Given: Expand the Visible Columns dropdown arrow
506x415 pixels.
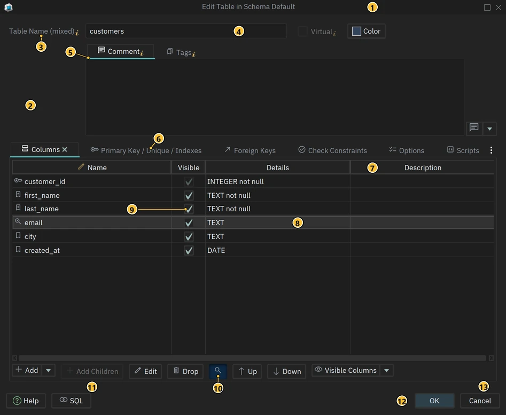Looking at the screenshot, I should pyautogui.click(x=387, y=371).
